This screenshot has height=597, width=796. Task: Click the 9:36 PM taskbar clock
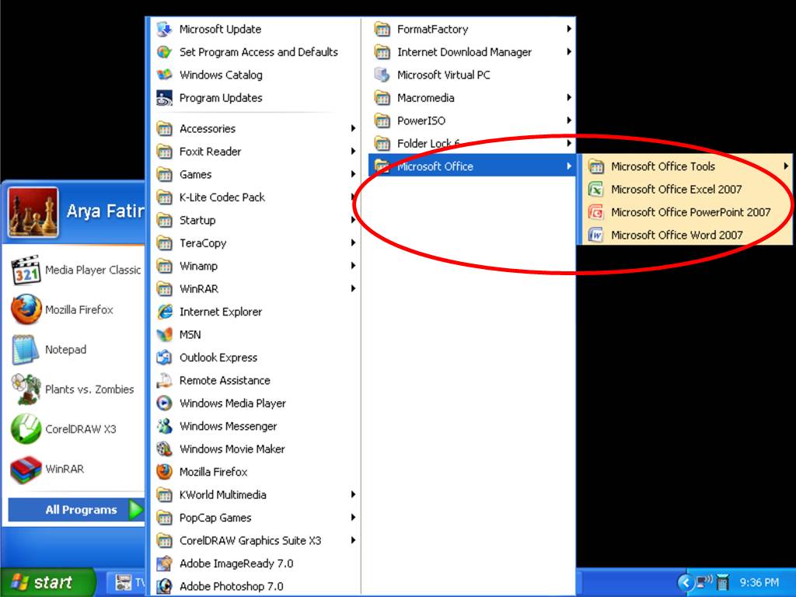pos(759,582)
